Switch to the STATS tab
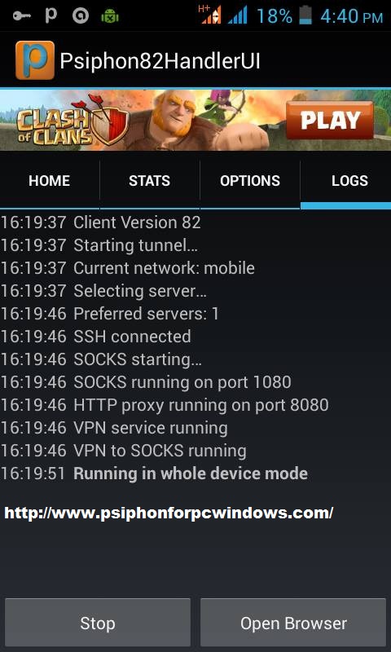The height and width of the screenshot is (652, 391). click(150, 180)
